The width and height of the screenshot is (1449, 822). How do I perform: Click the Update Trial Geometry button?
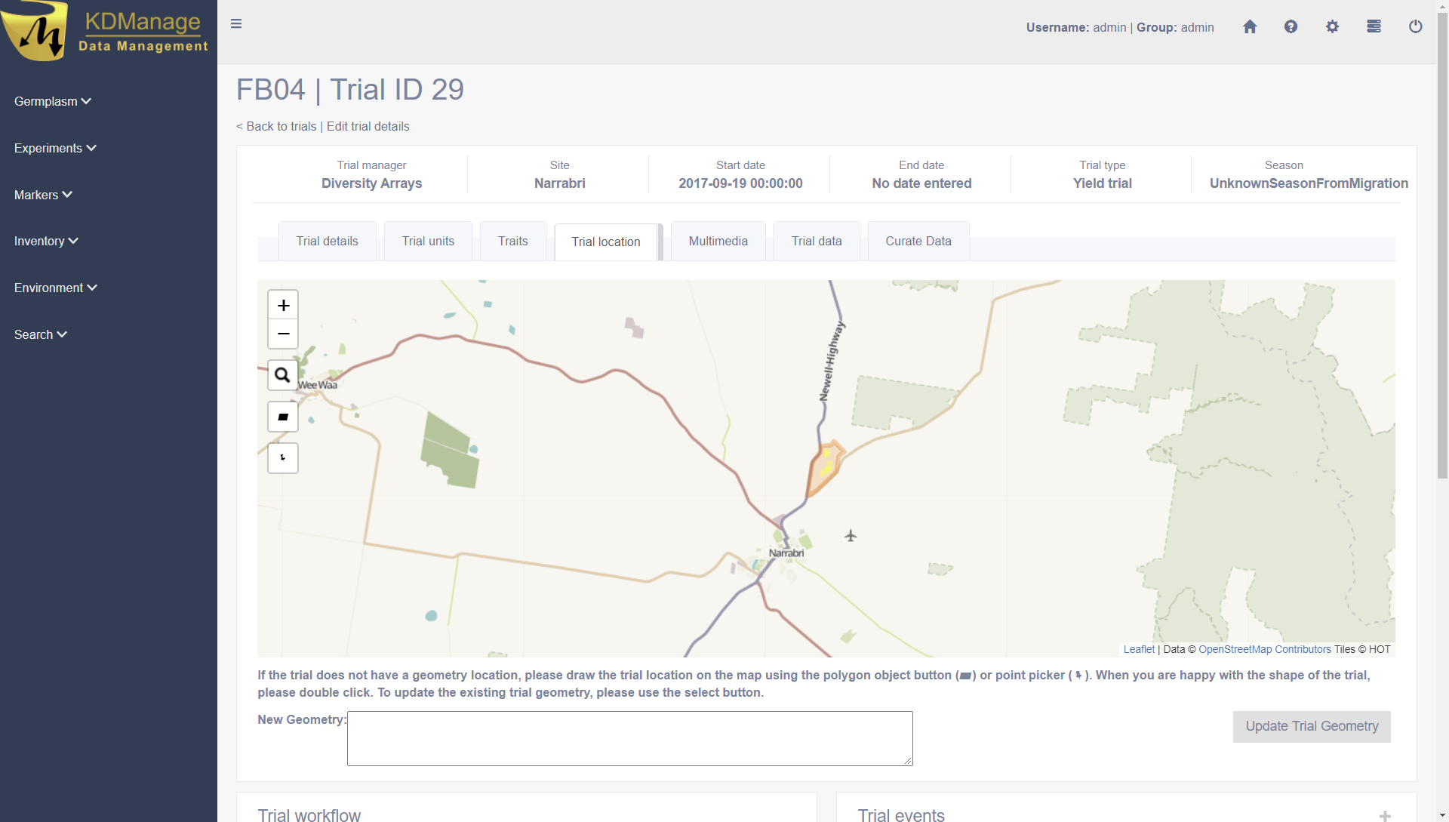tap(1311, 726)
